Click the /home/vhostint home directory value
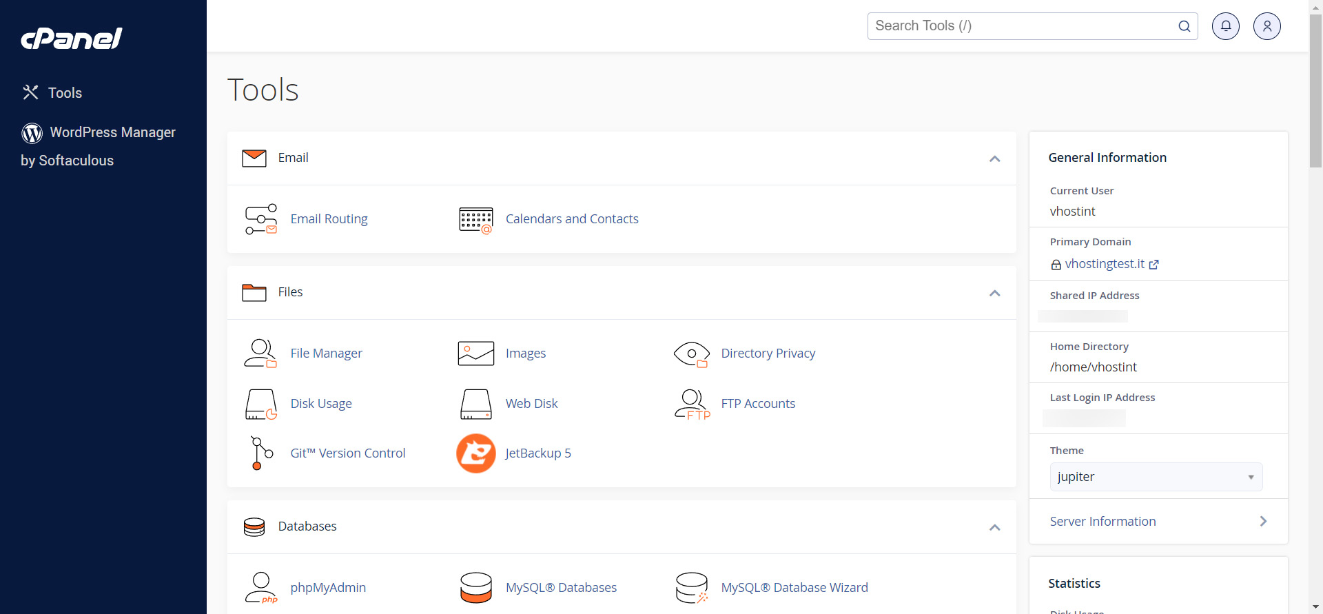 click(x=1093, y=367)
